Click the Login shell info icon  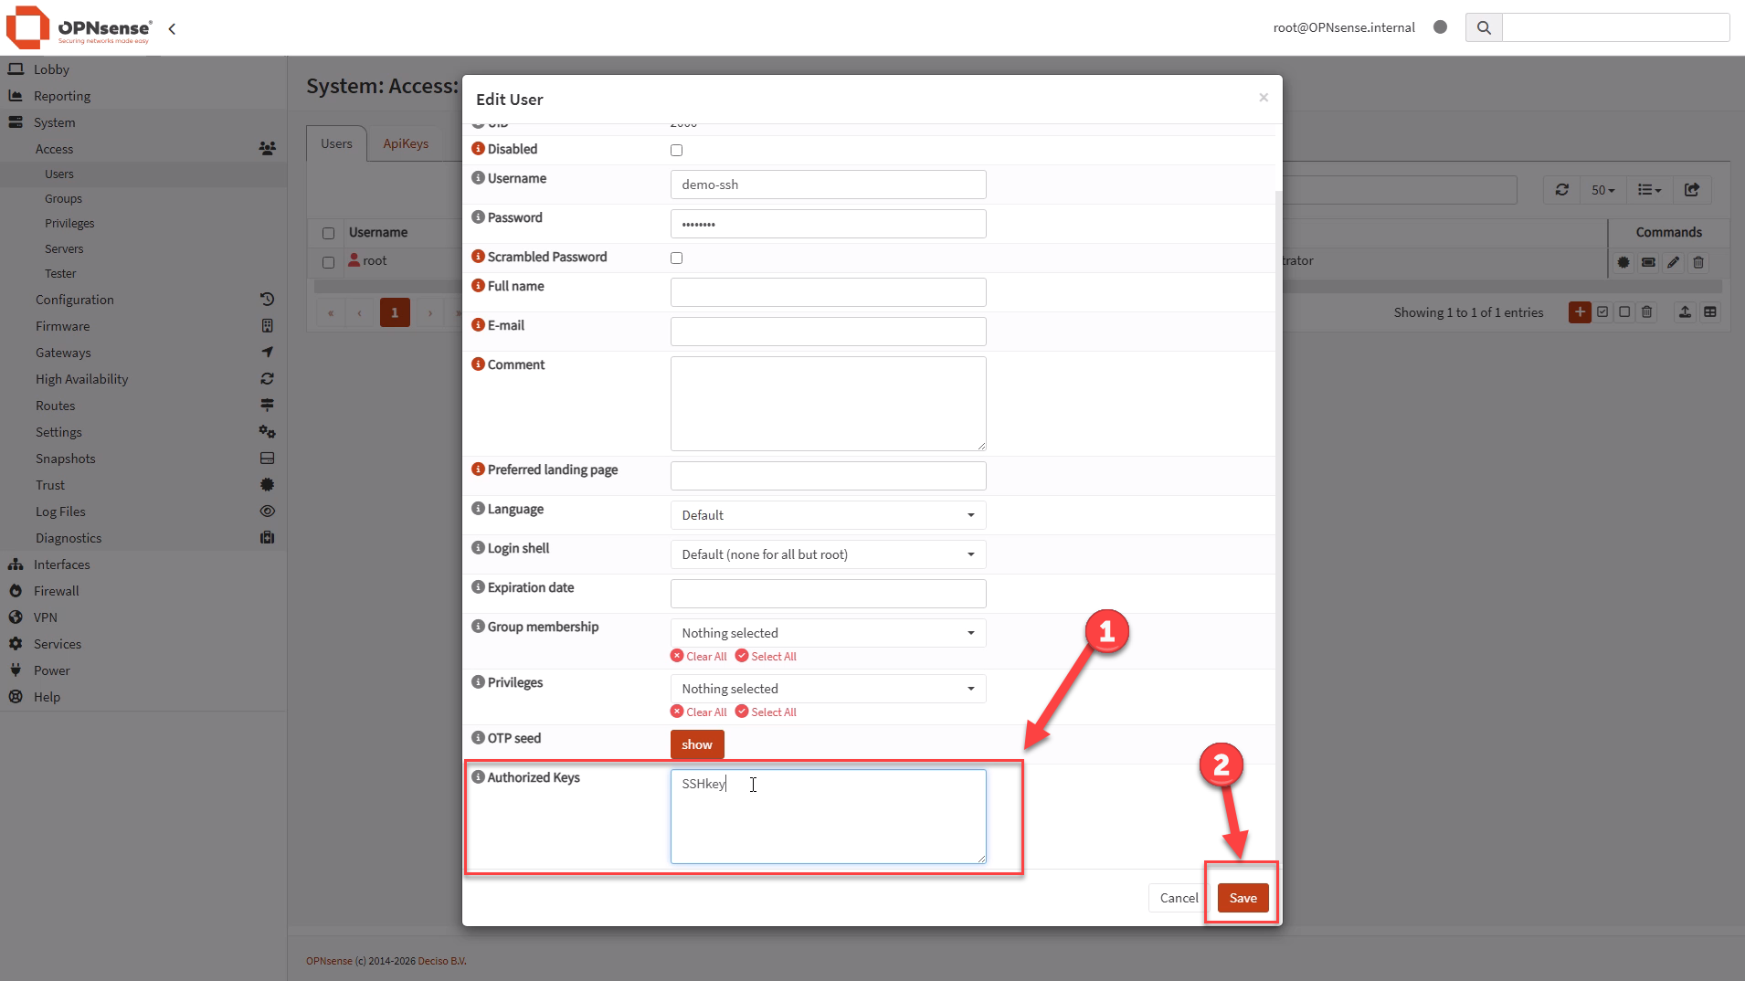tap(478, 548)
